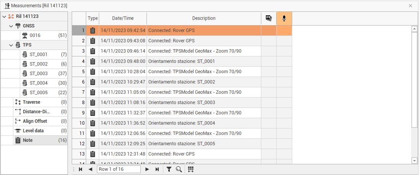Image resolution: width=420 pixels, height=175 pixels.
Task: Click the note icon in row 3
Action: pos(92,51)
